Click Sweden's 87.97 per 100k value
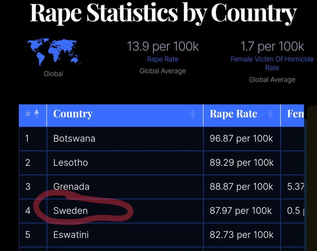Screen dimensions: 317x251 [x=241, y=211]
